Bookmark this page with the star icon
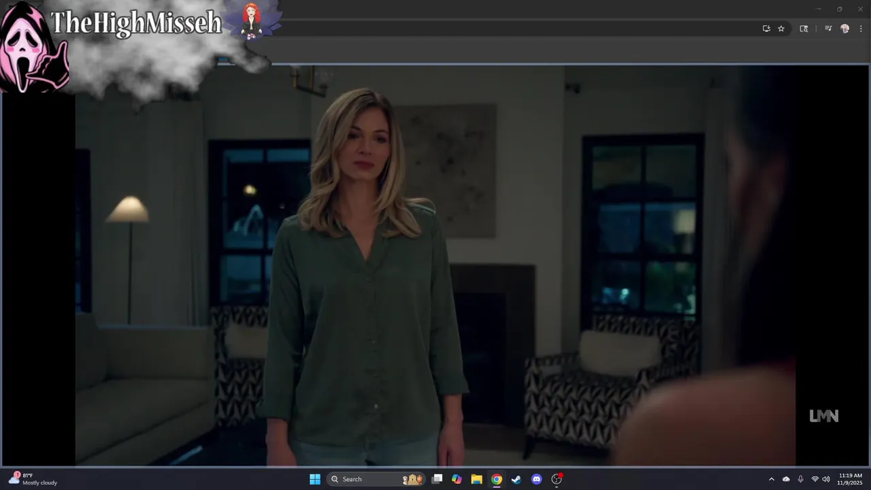 tap(781, 29)
